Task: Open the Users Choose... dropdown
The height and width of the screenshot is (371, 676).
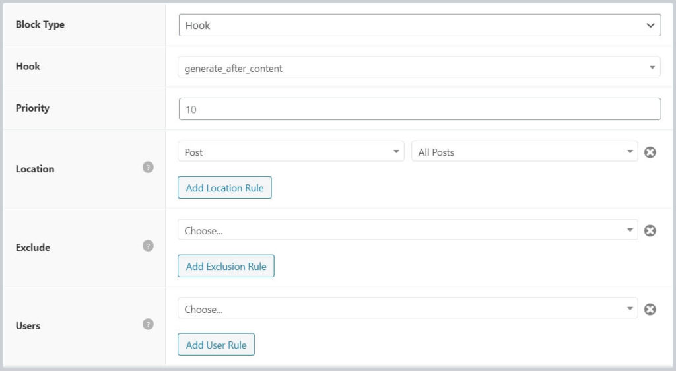Action: (407, 308)
